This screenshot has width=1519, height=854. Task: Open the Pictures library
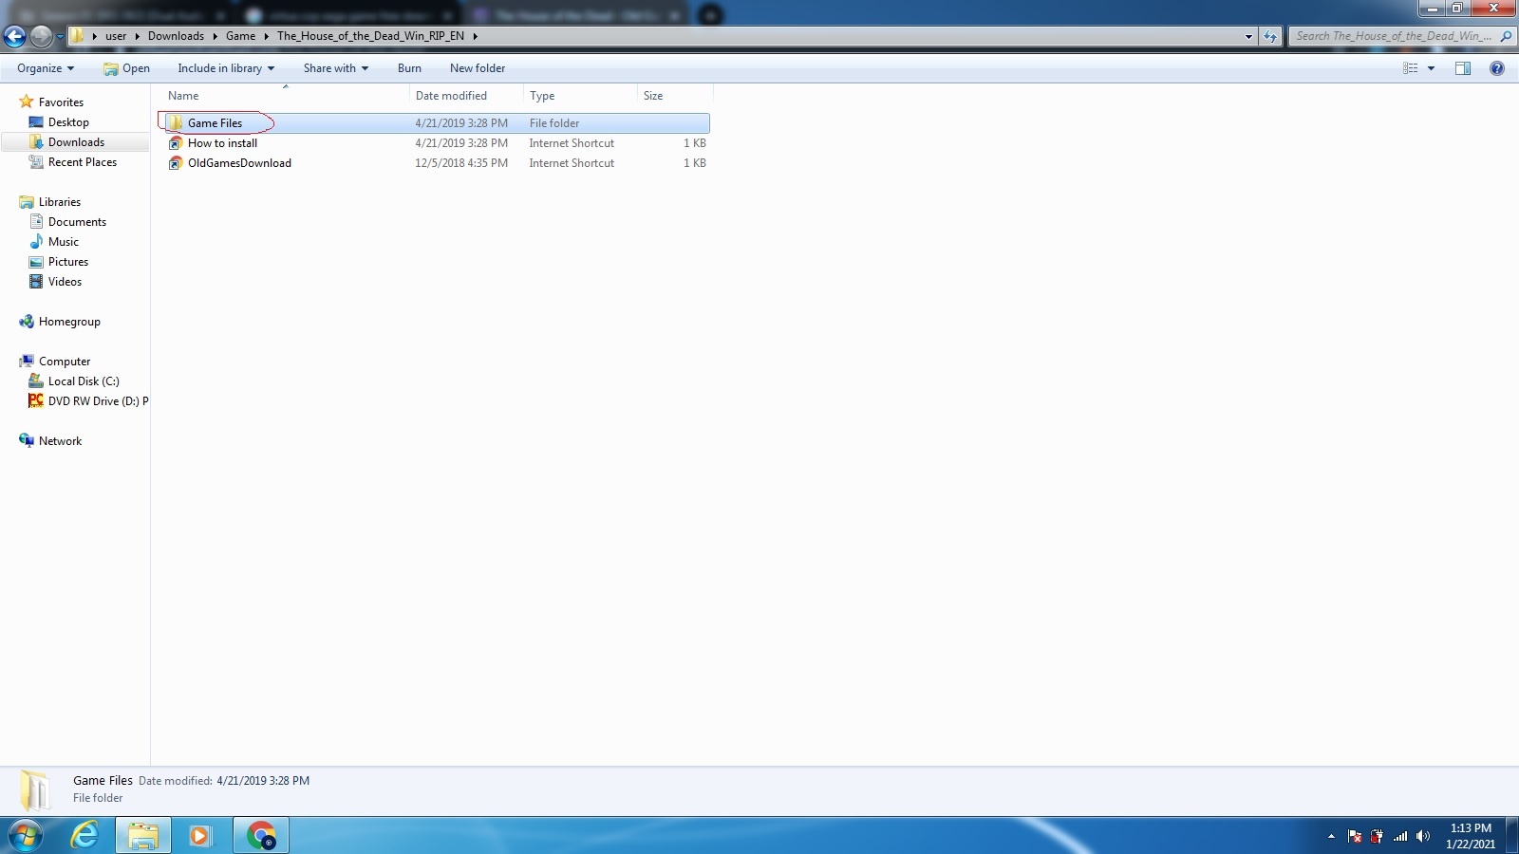68,262
